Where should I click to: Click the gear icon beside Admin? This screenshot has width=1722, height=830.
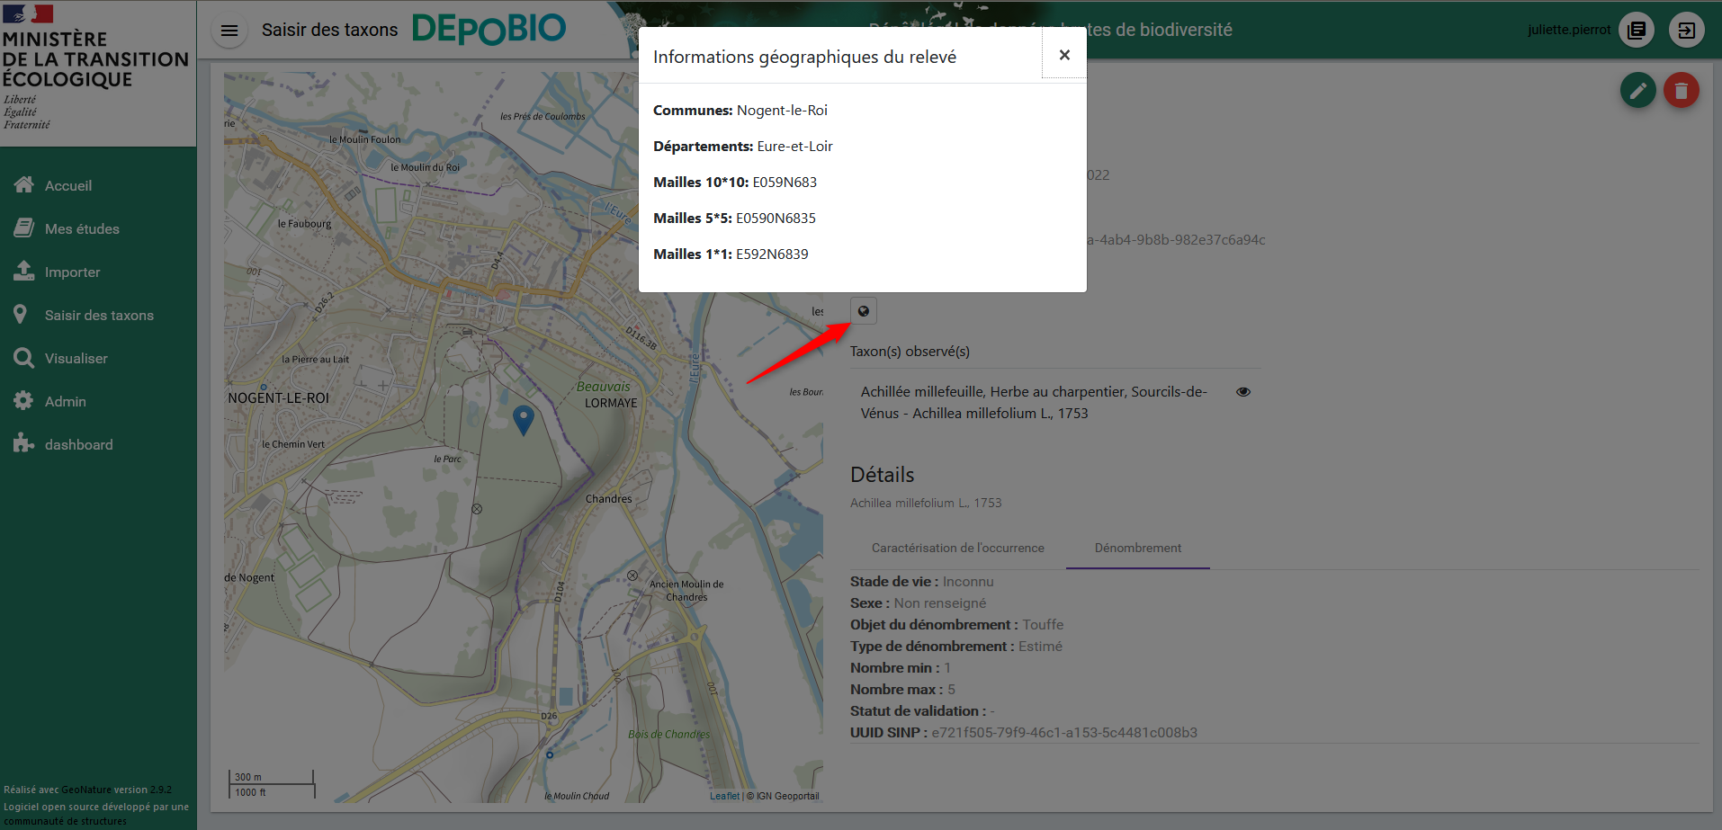tap(24, 400)
